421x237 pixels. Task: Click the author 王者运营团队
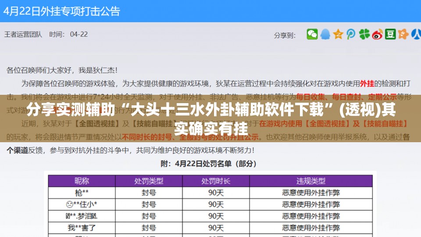point(23,34)
